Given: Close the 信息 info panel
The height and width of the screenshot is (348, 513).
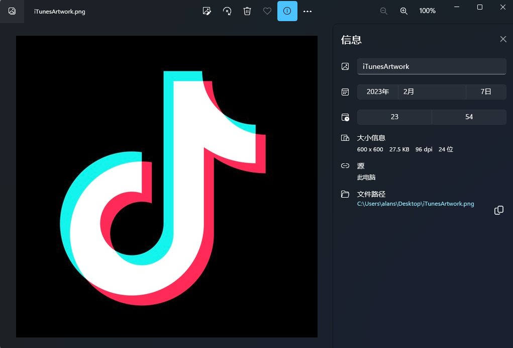Looking at the screenshot, I should point(503,39).
